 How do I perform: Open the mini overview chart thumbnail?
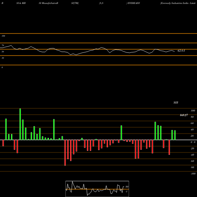(97, 189)
